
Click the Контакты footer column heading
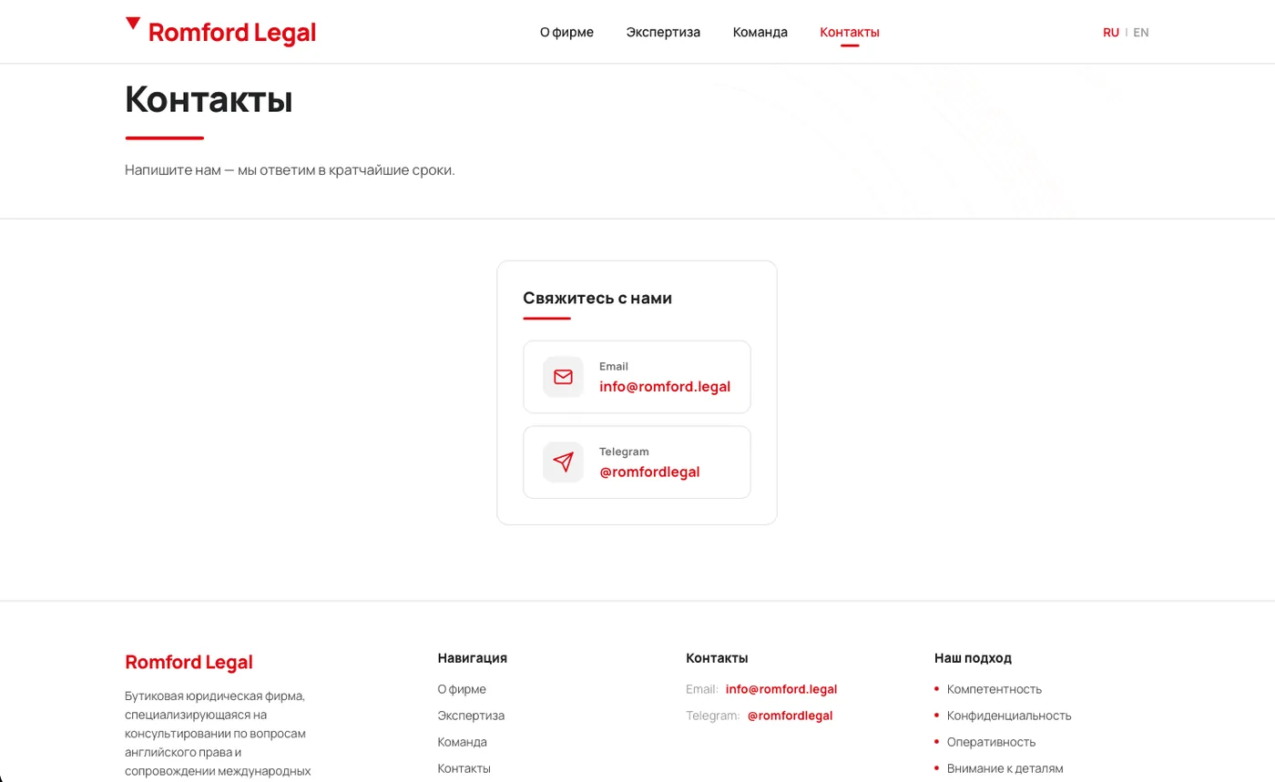tap(717, 657)
